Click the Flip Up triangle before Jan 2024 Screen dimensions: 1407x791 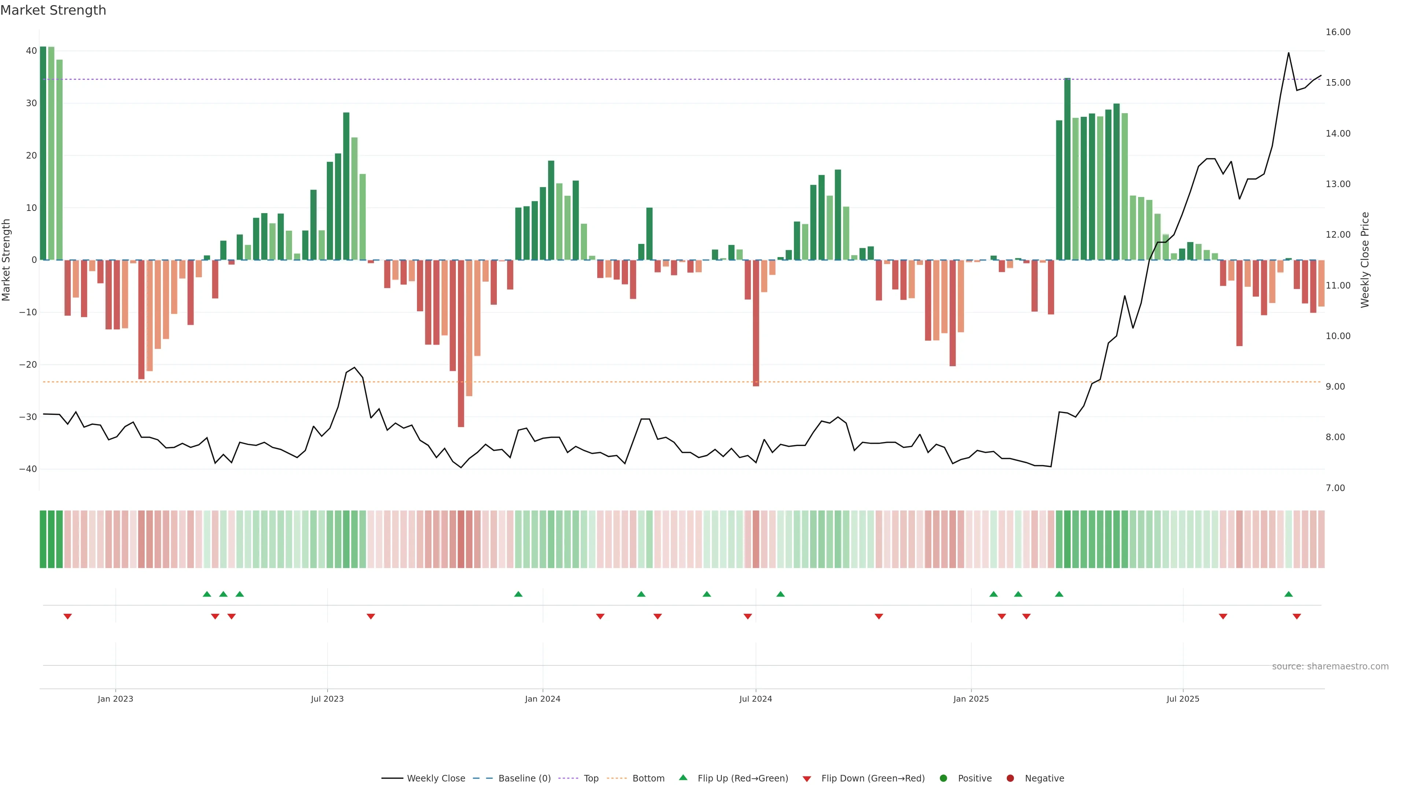point(518,594)
